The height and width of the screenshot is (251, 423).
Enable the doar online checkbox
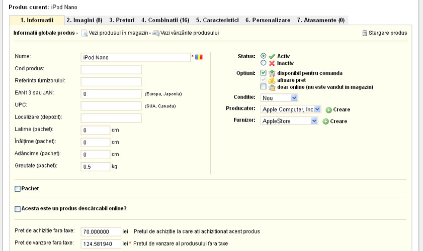pyautogui.click(x=263, y=87)
